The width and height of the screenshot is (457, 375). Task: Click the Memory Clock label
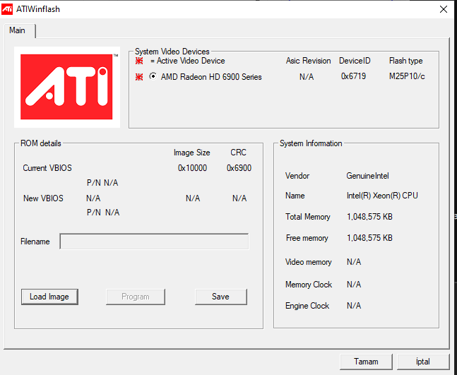pos(309,285)
